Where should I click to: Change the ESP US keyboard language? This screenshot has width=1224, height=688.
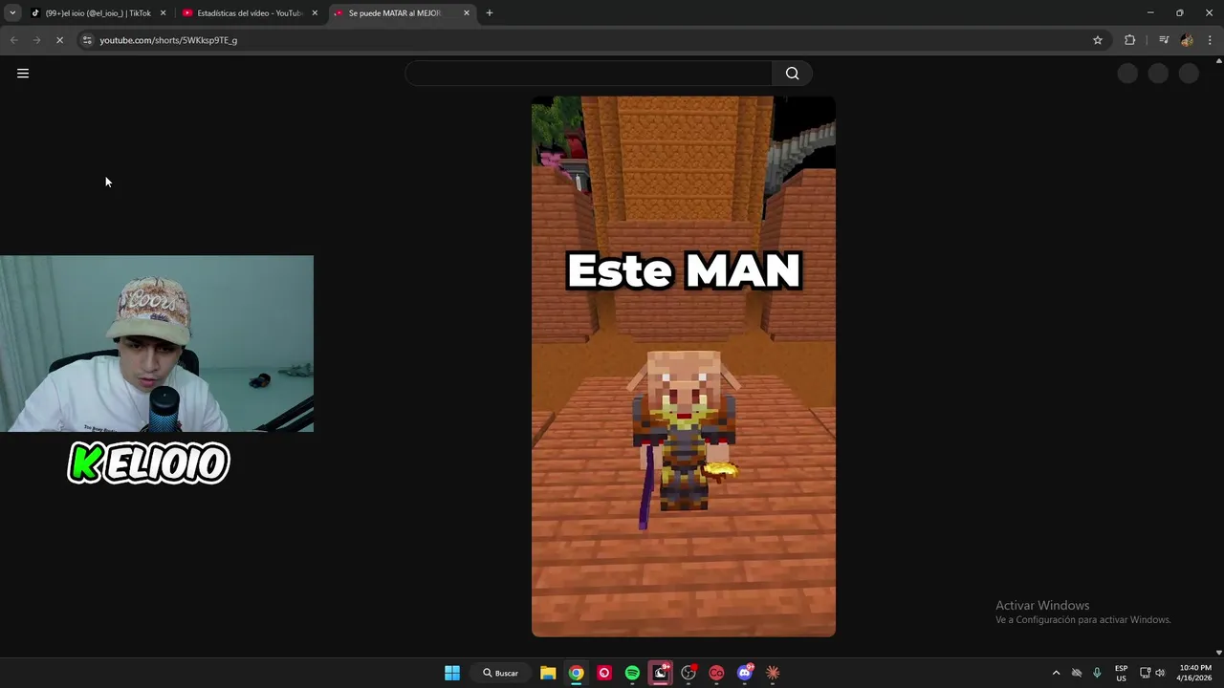tap(1121, 673)
